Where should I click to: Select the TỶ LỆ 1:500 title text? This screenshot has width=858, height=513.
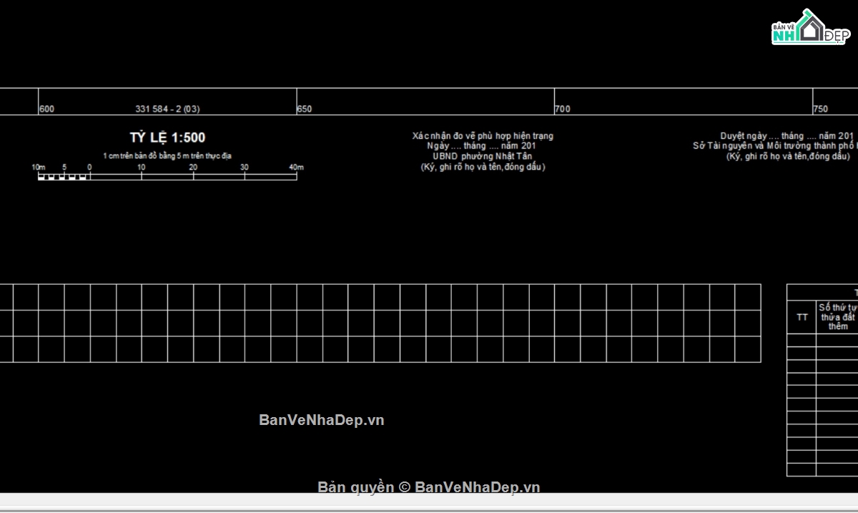[x=167, y=138]
